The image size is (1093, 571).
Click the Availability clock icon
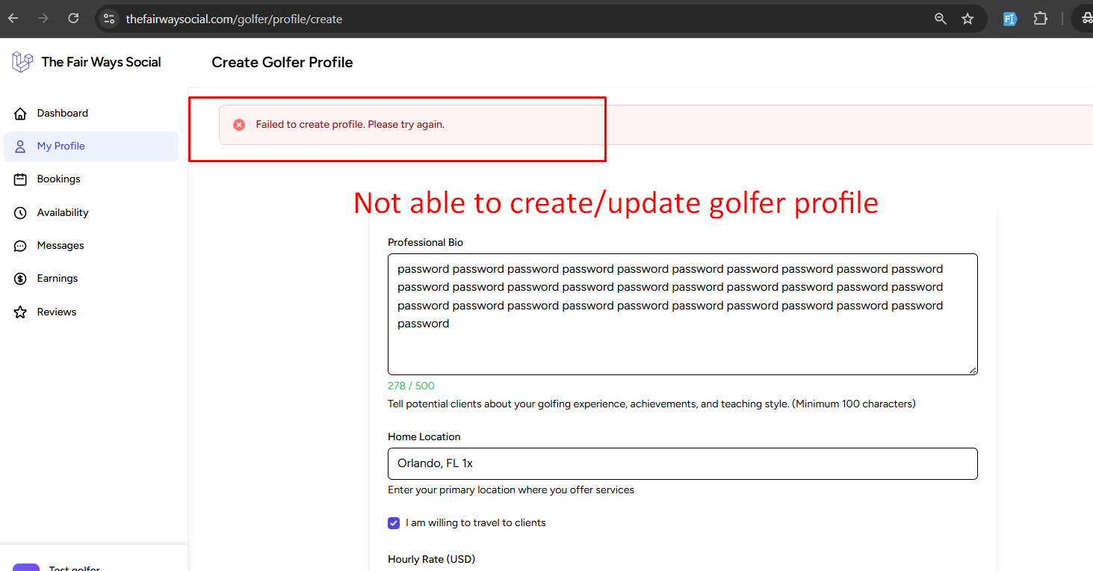tap(21, 213)
